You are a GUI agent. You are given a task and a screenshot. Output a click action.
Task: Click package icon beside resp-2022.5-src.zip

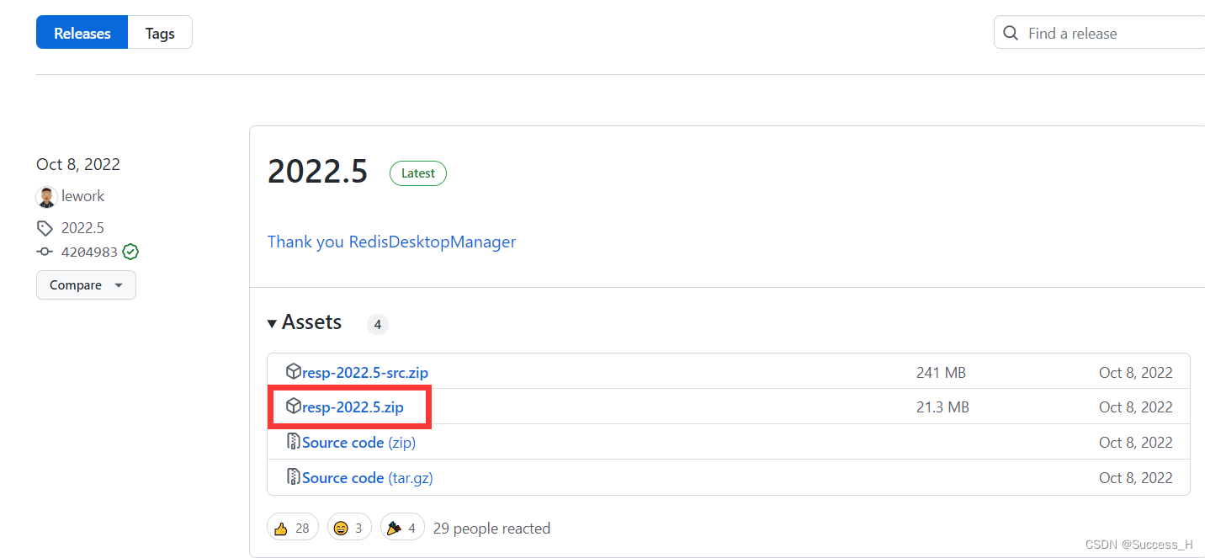(x=293, y=371)
